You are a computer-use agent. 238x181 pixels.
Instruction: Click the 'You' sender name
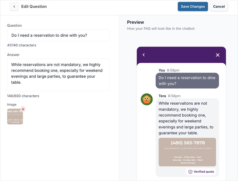click(x=161, y=71)
